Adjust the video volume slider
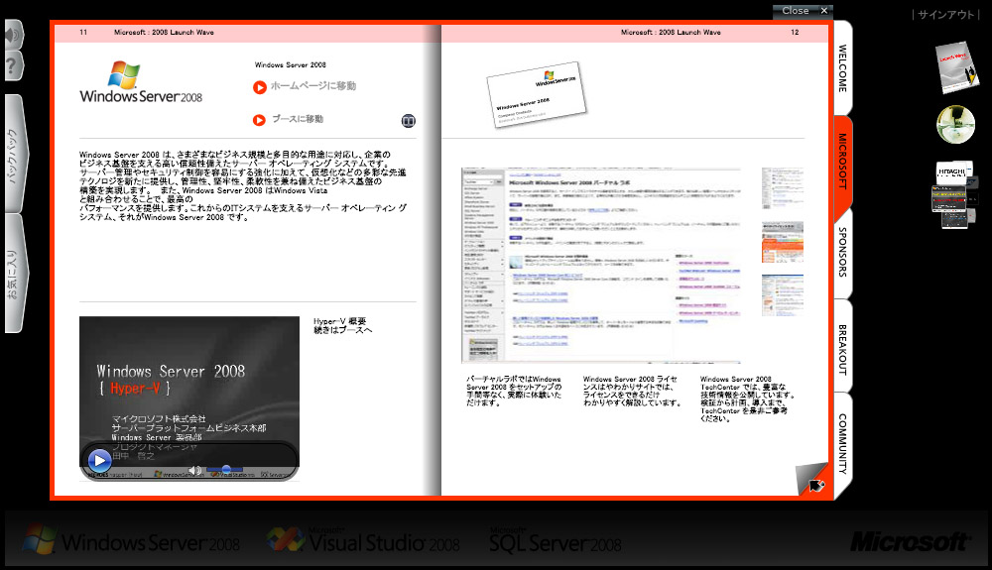Viewport: 992px width, 570px height. [226, 469]
